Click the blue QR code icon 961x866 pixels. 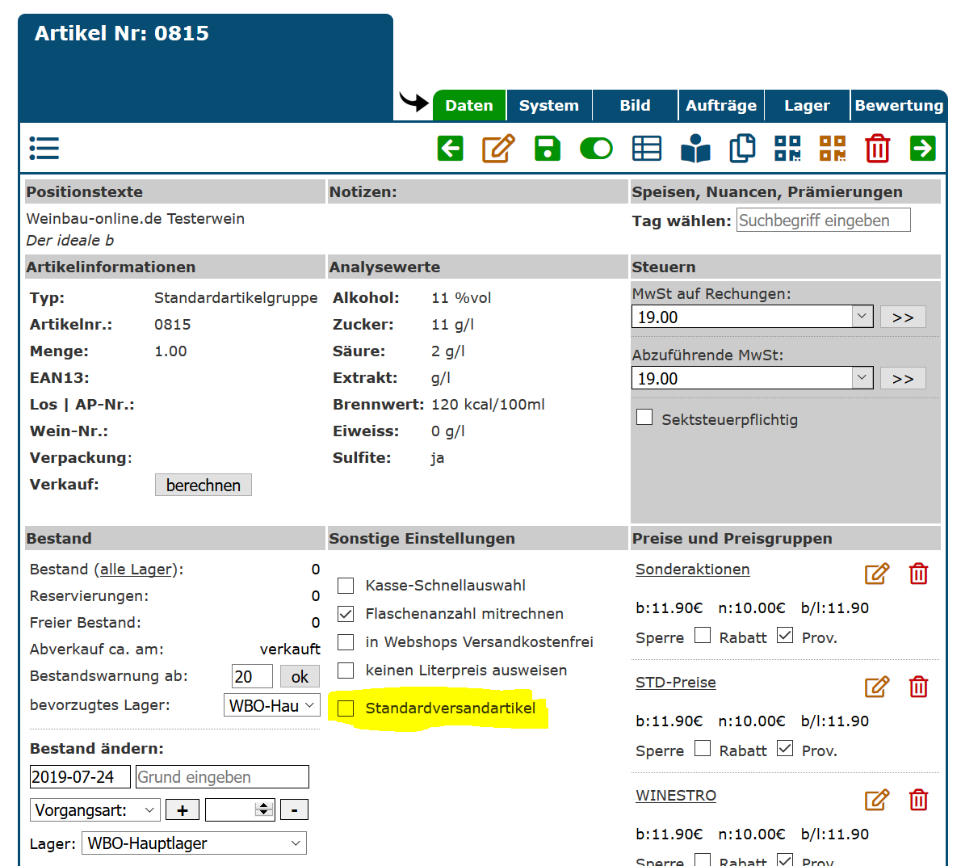coord(787,149)
